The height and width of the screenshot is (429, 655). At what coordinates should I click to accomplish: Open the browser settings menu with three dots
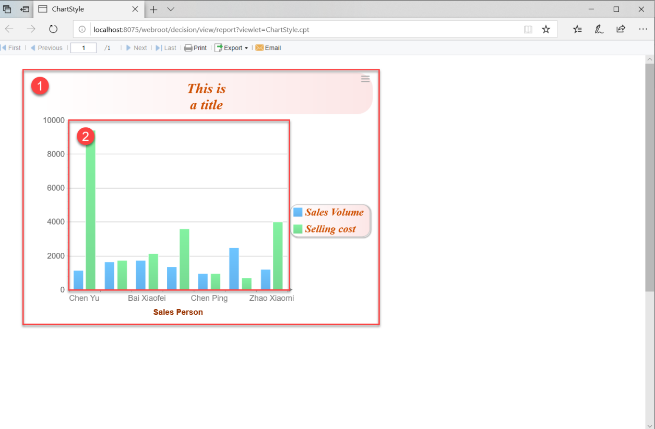pyautogui.click(x=643, y=29)
